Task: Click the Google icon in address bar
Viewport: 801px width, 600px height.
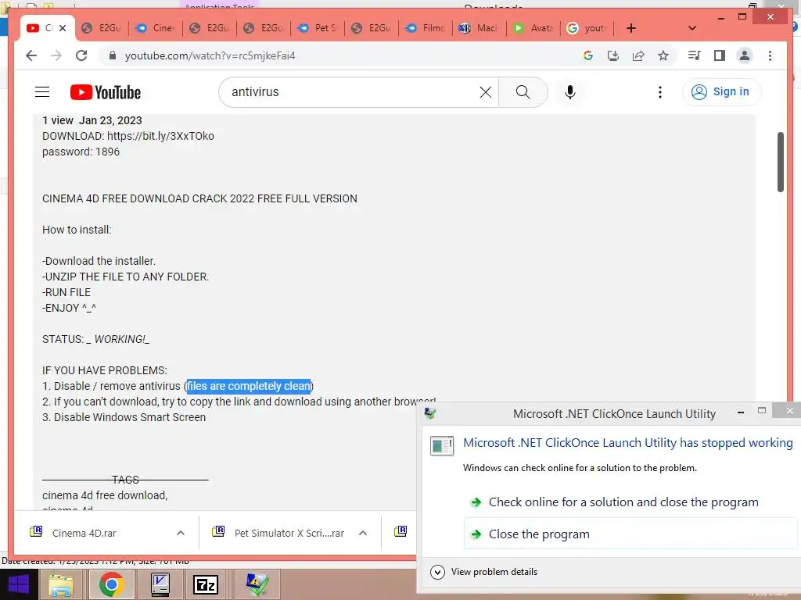Action: 588,55
